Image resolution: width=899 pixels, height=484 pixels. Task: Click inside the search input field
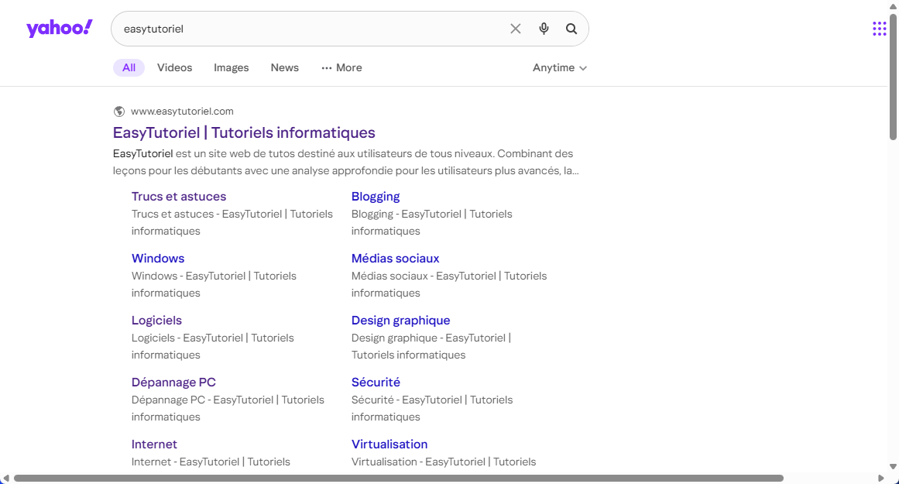310,29
